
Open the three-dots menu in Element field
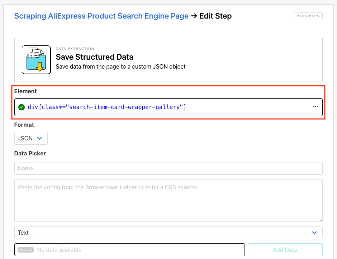tap(315, 107)
